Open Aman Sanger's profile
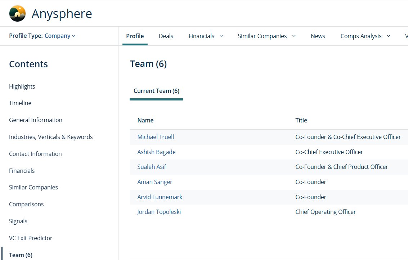The width and height of the screenshot is (408, 260). click(x=155, y=182)
